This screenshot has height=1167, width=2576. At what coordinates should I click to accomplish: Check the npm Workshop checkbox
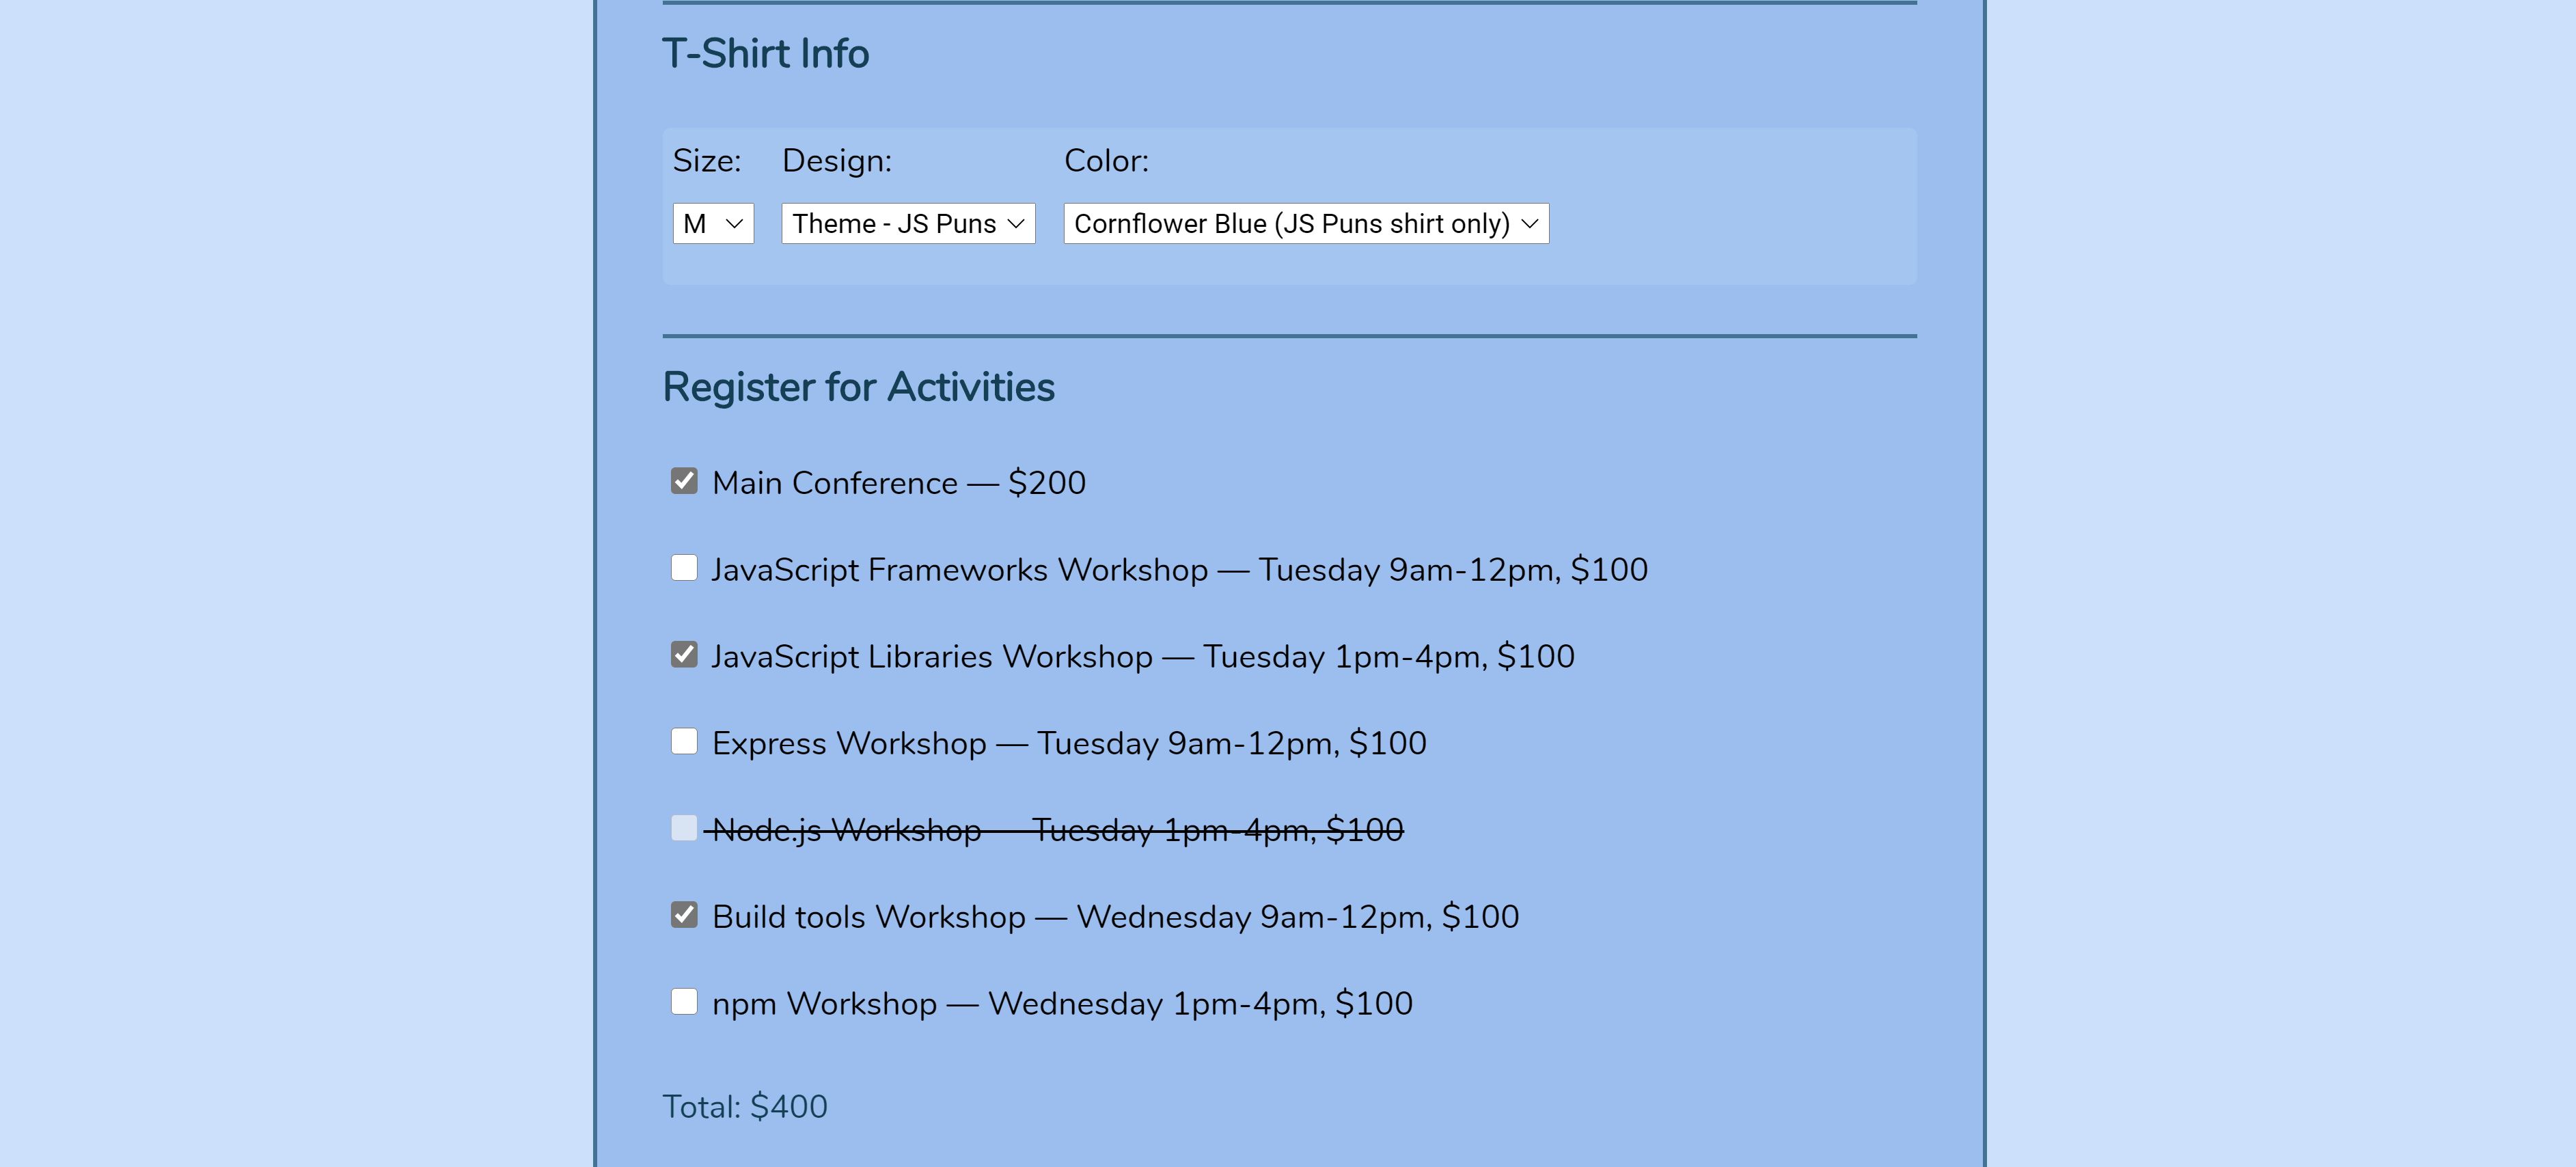click(x=684, y=1001)
